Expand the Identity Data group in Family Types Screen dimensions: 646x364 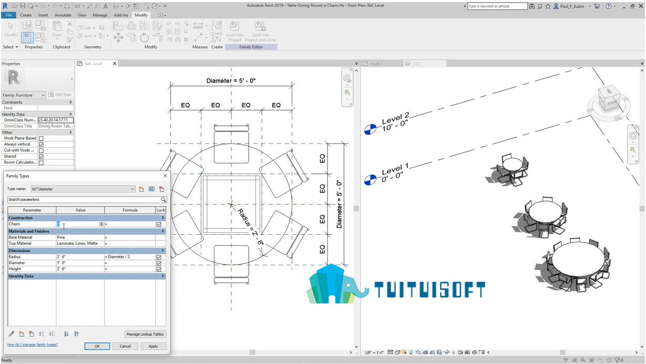click(x=162, y=276)
